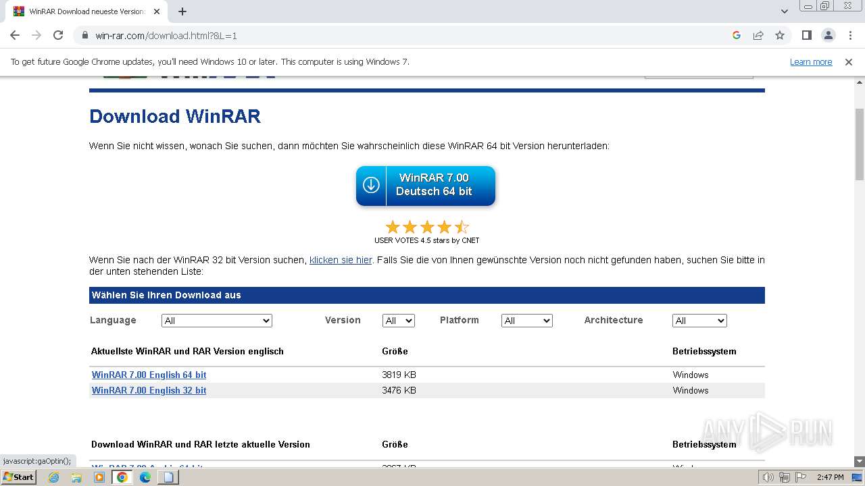The image size is (865, 486).
Task: Follow 'klicken sie hier' 32 bit link
Action: 341,260
